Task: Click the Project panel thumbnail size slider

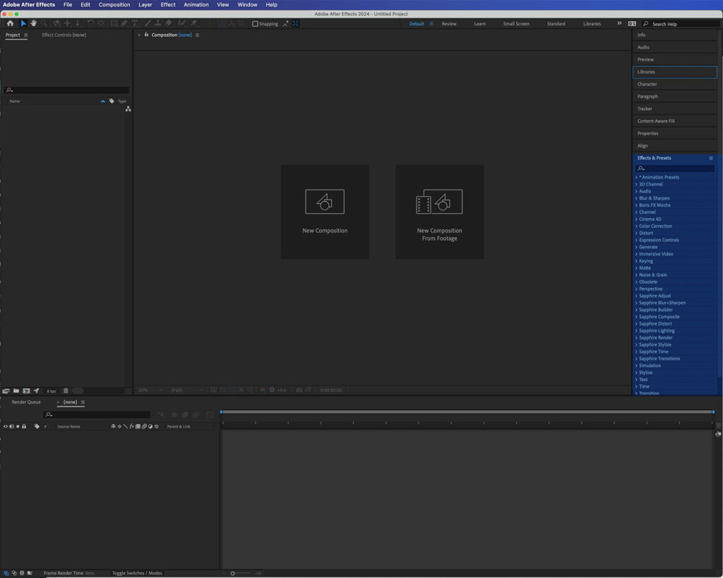Action: tap(78, 390)
